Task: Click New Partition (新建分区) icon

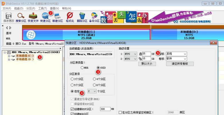Action: point(58,17)
